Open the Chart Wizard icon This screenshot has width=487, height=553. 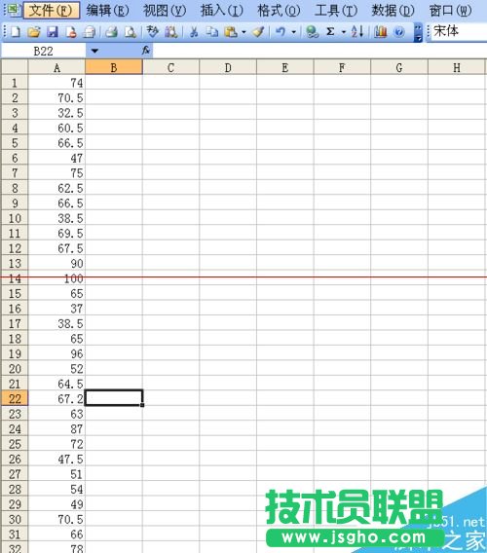tap(381, 32)
